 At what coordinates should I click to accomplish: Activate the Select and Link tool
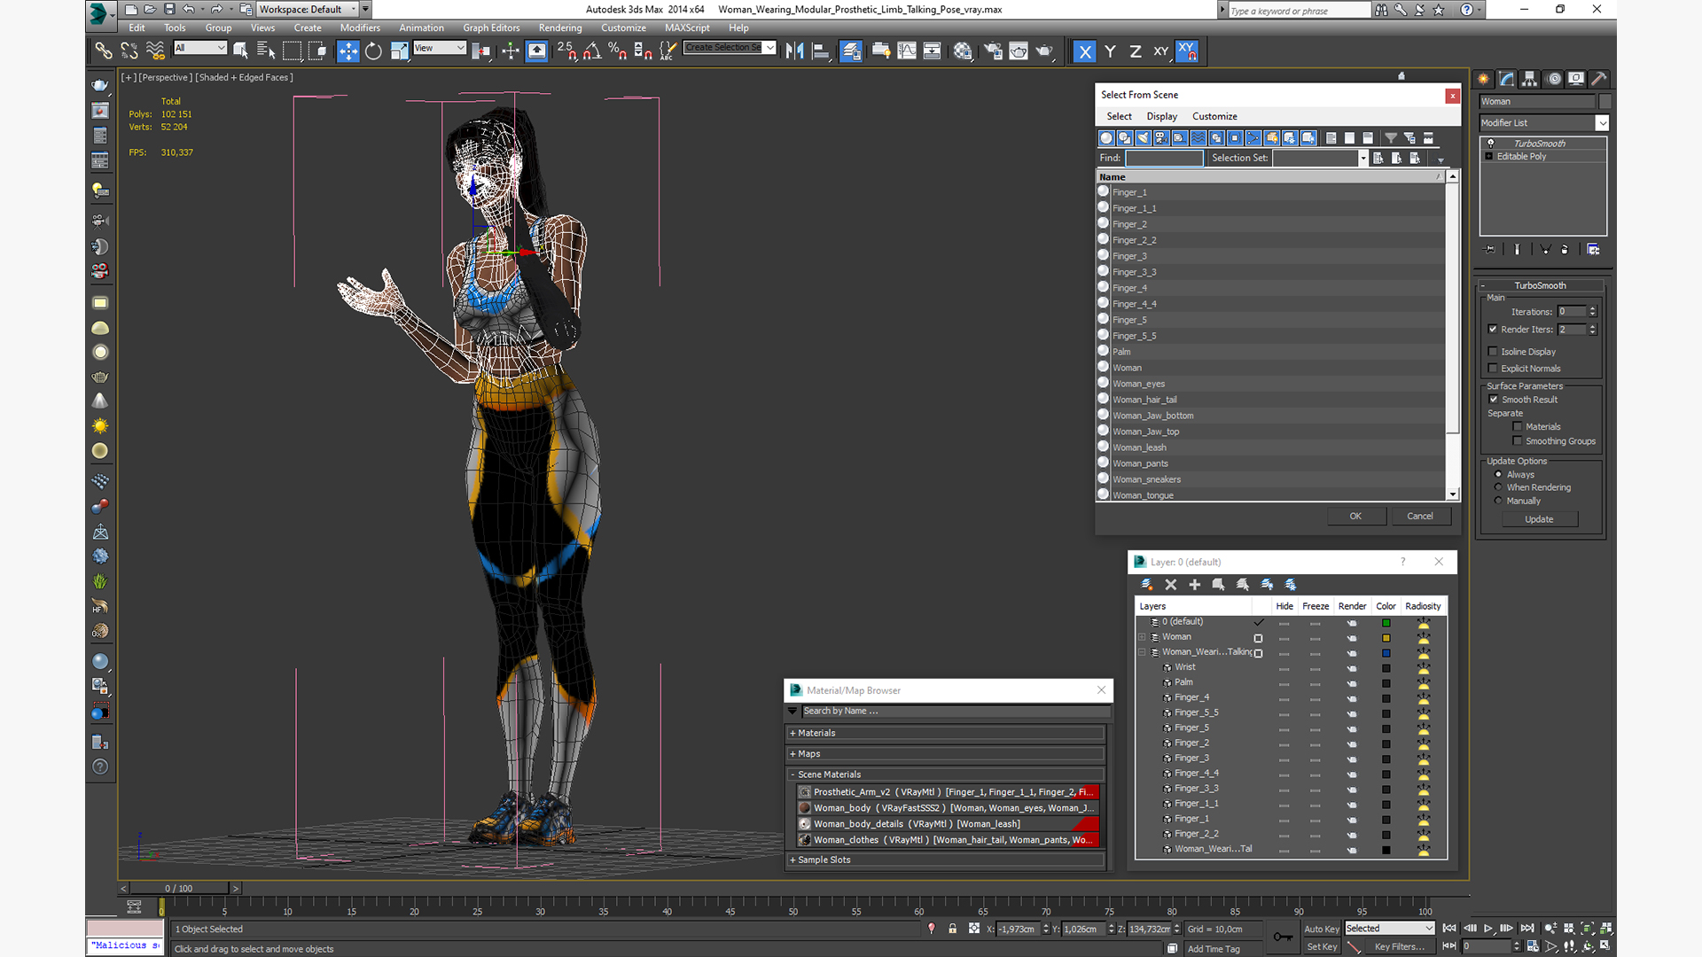click(104, 51)
